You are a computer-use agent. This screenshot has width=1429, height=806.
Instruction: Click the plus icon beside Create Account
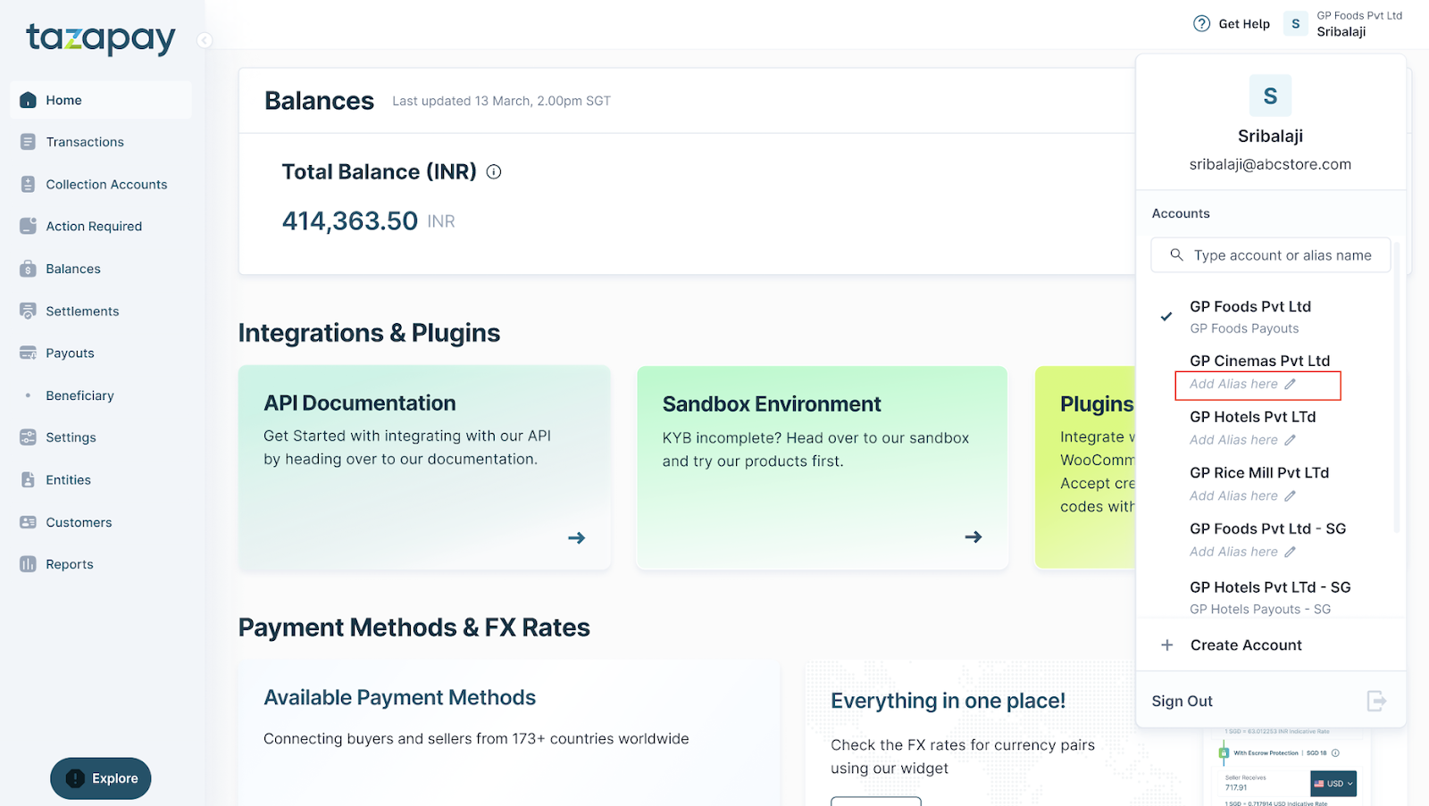[x=1166, y=644]
